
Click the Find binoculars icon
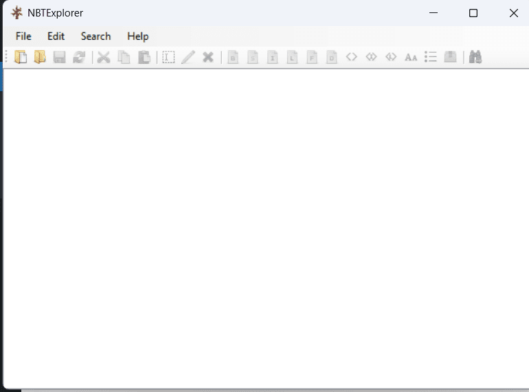pos(475,57)
